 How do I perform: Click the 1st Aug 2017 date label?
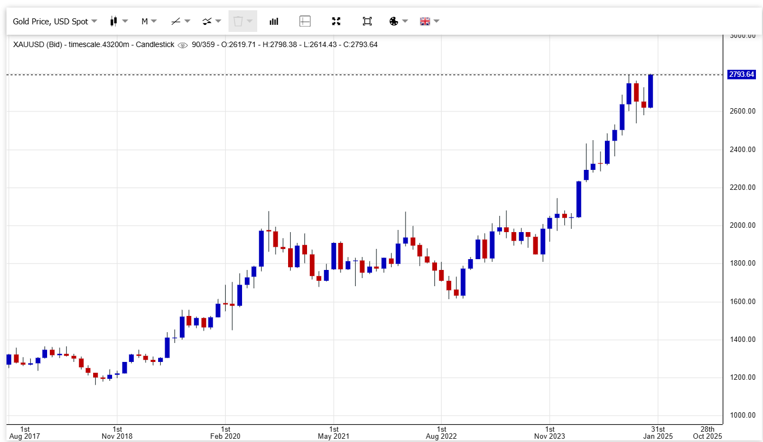pyautogui.click(x=24, y=433)
